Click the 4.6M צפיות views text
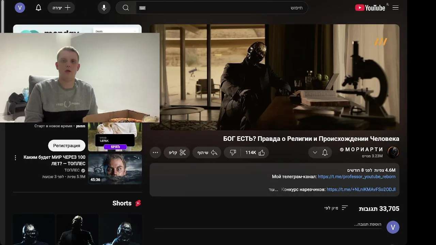The width and height of the screenshot is (436, 245). pos(385,170)
